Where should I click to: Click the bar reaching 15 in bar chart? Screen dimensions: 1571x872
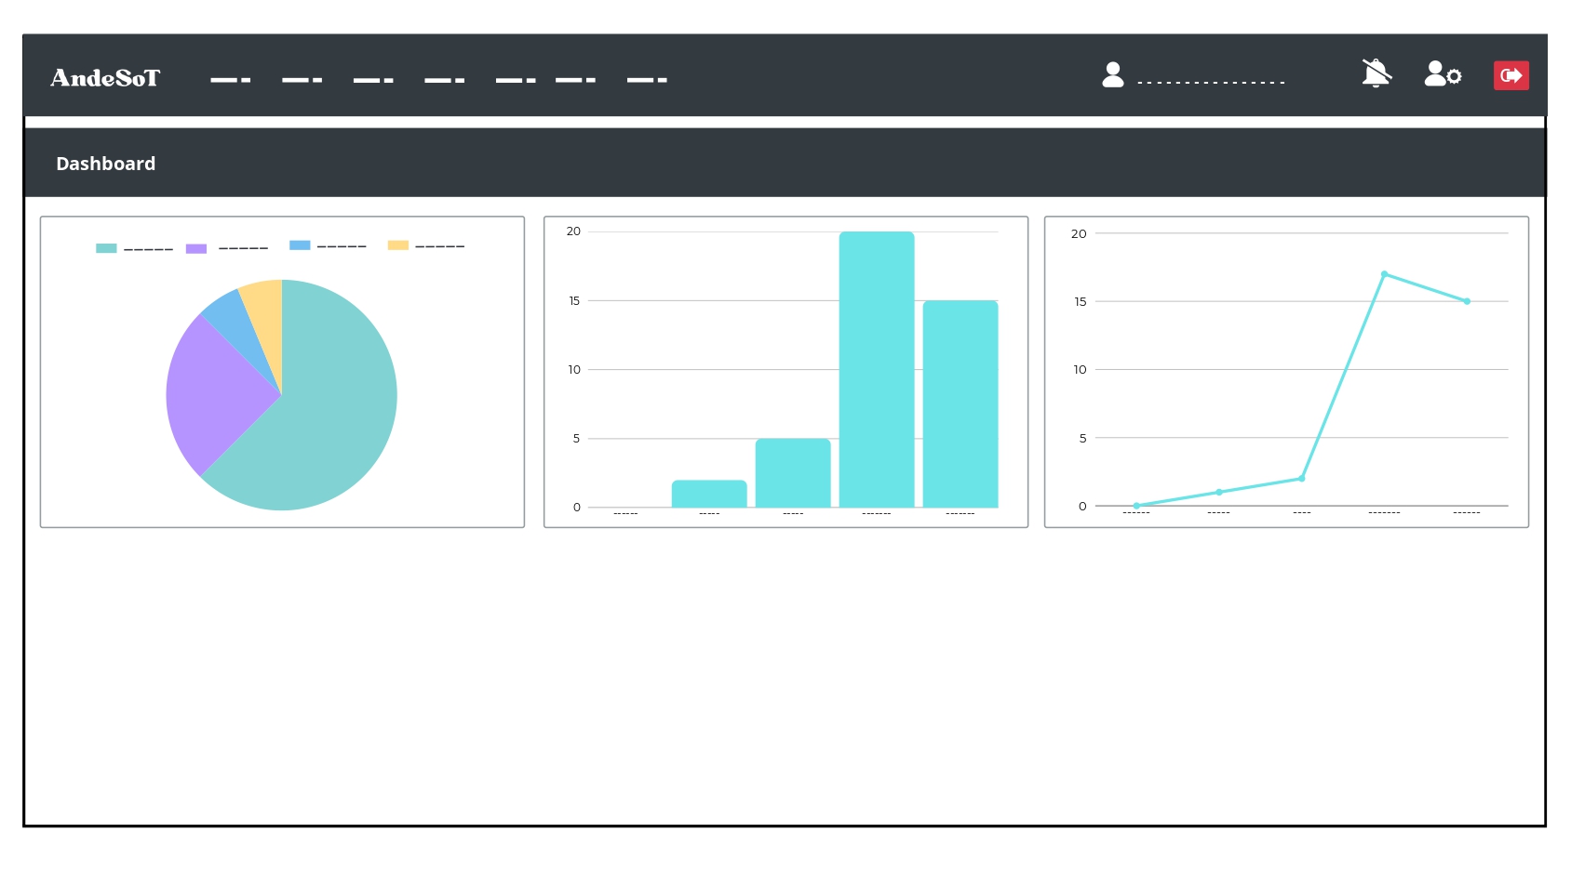click(960, 404)
